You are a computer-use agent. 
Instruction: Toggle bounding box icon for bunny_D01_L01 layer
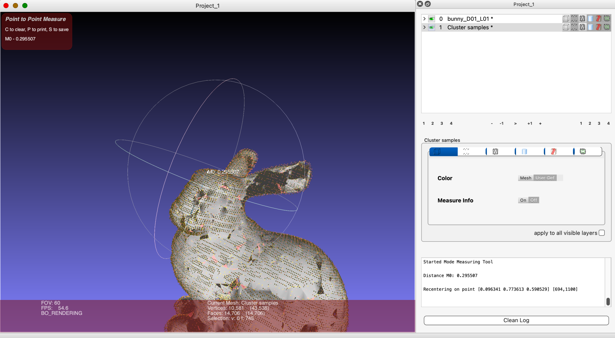(566, 19)
